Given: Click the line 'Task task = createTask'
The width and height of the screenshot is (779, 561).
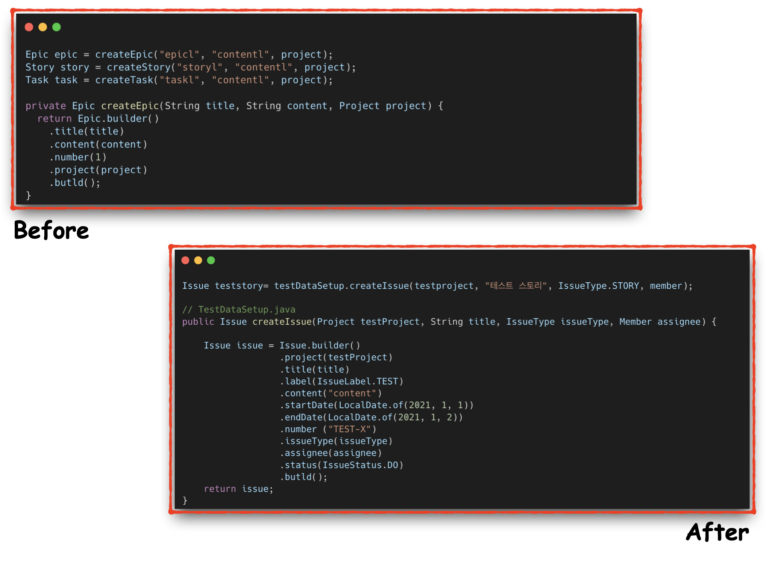Looking at the screenshot, I should [x=179, y=80].
